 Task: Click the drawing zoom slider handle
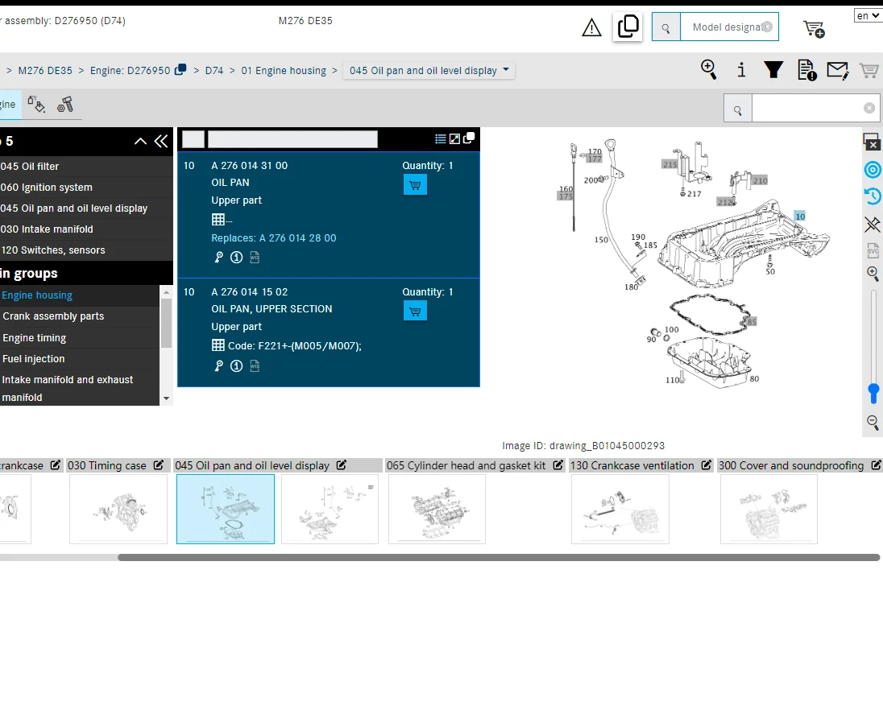point(873,393)
